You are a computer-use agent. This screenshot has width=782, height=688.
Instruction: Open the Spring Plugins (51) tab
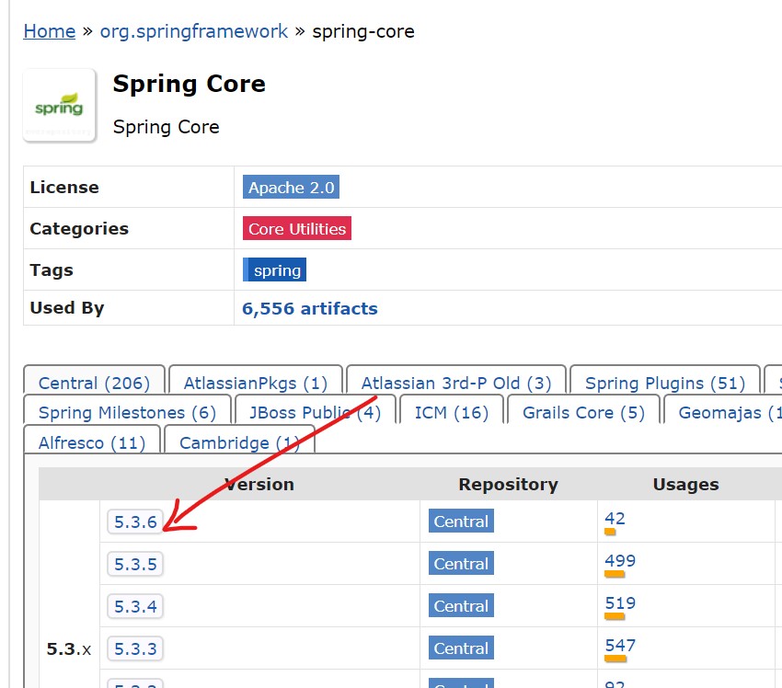click(x=665, y=383)
